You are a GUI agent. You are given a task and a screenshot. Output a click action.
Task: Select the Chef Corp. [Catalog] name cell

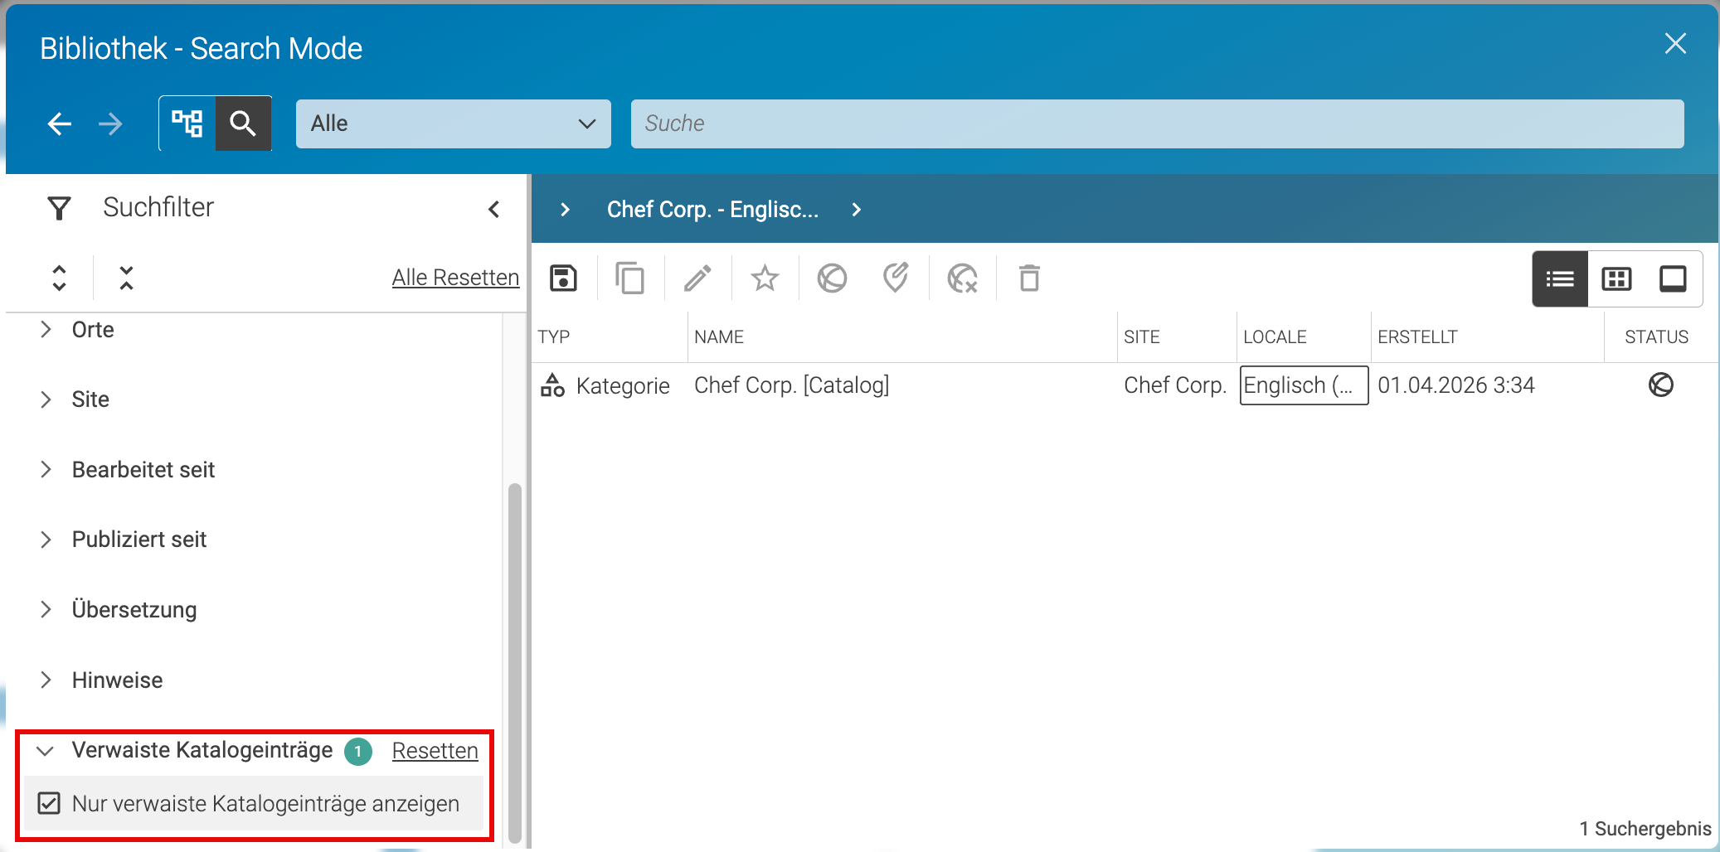point(791,385)
